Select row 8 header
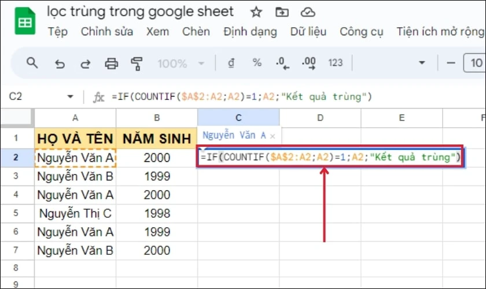 pos(17,268)
